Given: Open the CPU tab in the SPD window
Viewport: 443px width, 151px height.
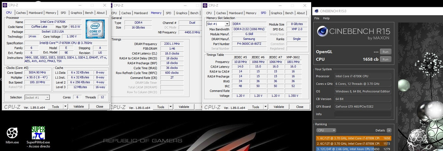Looking at the screenshot, I should click(x=209, y=13).
